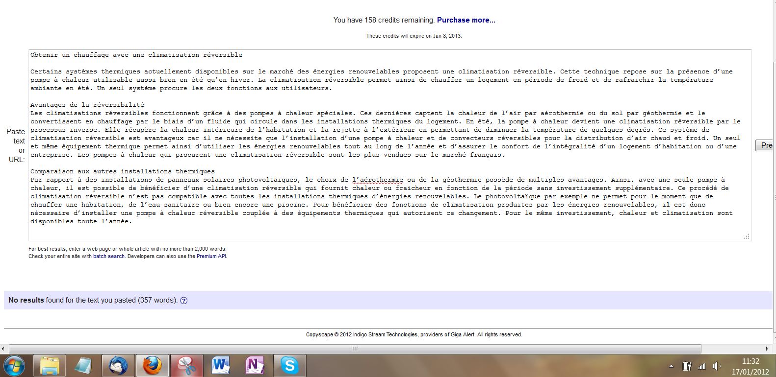
Task: Click the network signal tray icon
Action: point(702,366)
